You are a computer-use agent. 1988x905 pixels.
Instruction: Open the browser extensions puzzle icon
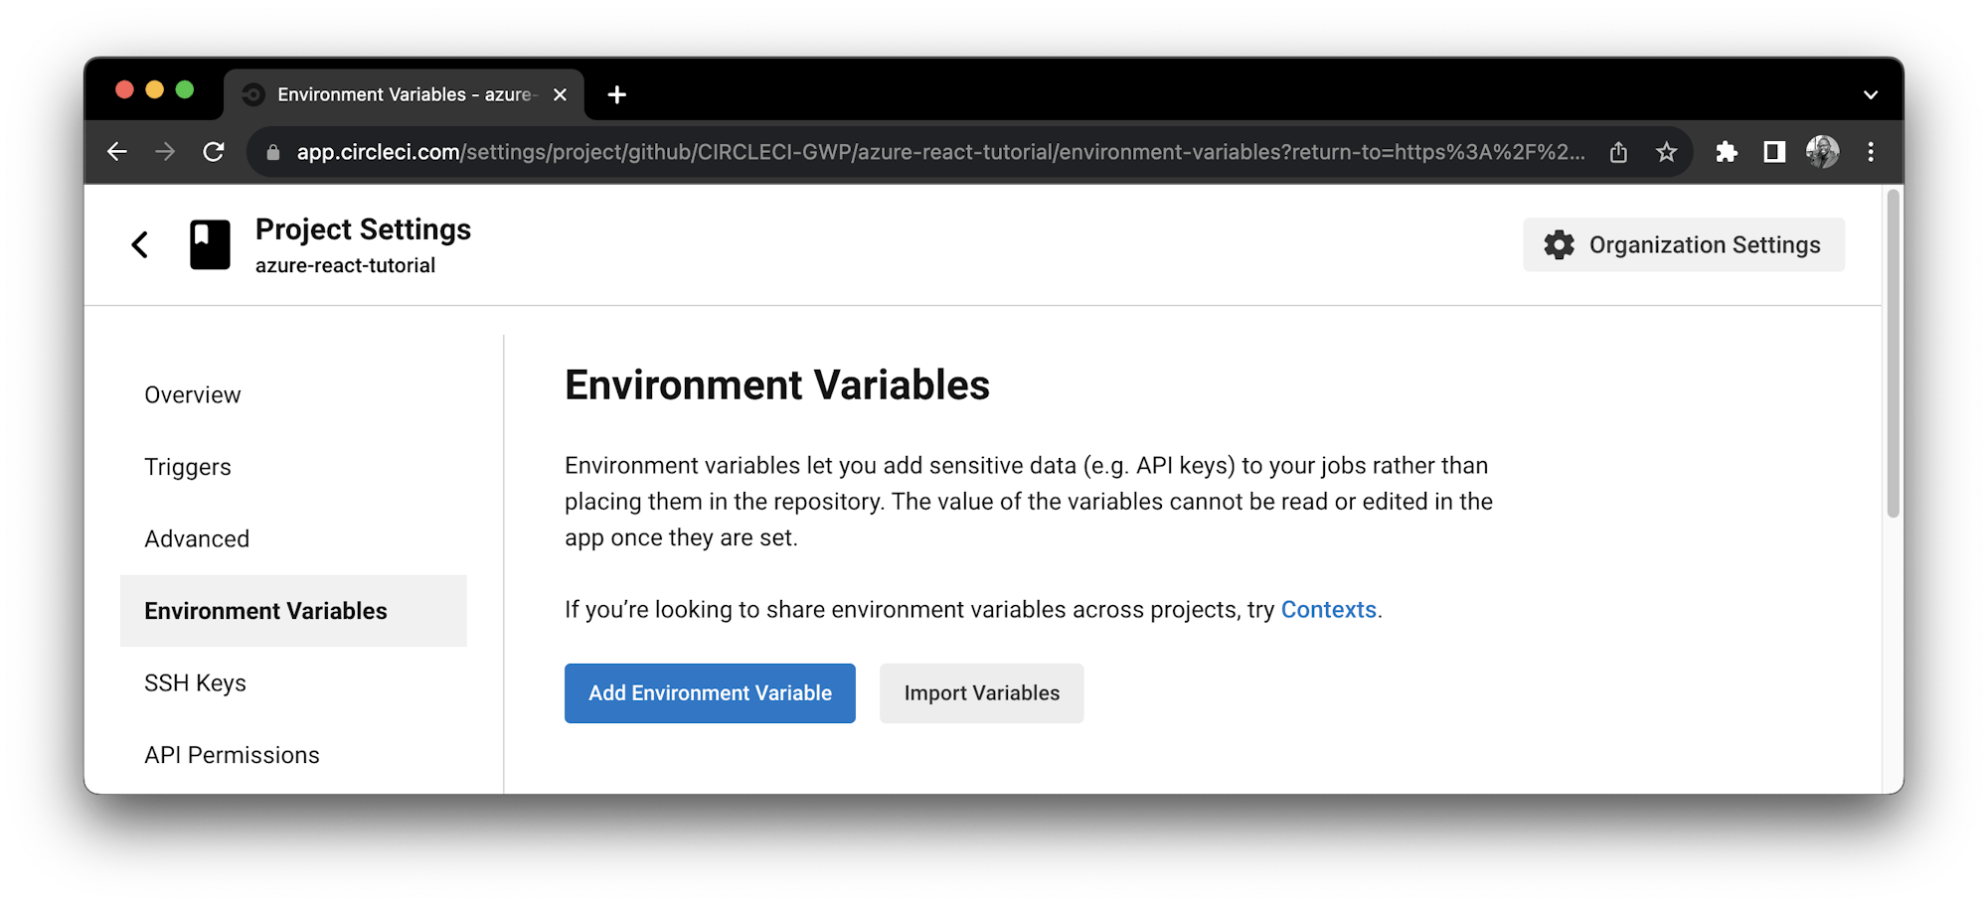pyautogui.click(x=1727, y=151)
